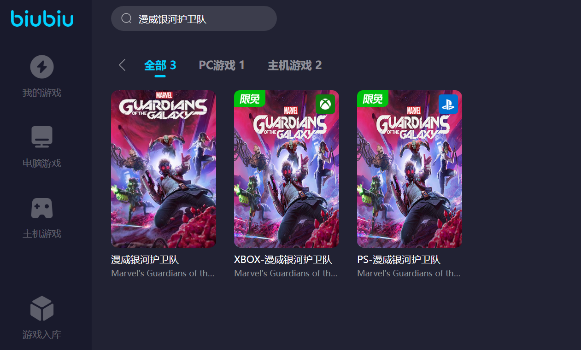
Task: Open the PC Guardians of the Galaxy cover
Action: (164, 169)
